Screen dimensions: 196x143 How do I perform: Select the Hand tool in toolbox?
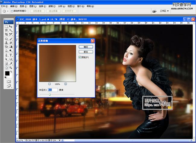(6, 68)
